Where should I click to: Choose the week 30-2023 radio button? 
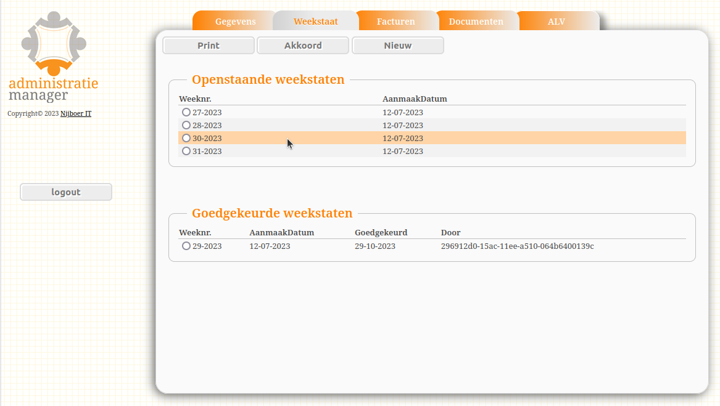[186, 138]
